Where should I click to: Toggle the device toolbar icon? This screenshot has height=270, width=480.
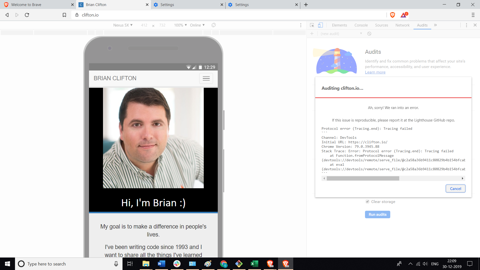[x=321, y=25]
